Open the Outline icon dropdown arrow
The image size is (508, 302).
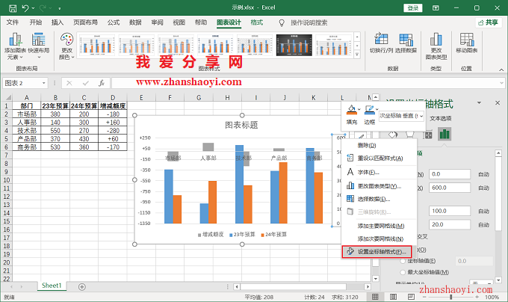click(x=377, y=109)
